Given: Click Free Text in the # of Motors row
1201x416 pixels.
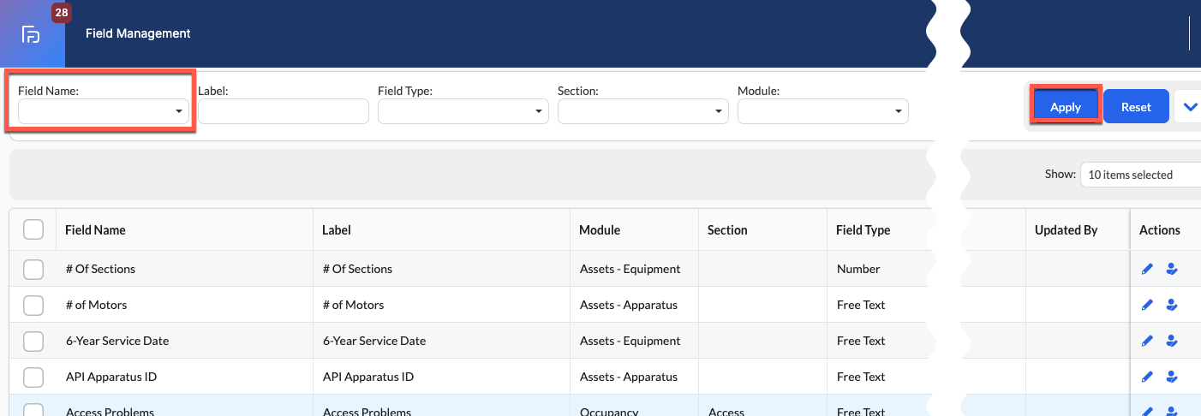Looking at the screenshot, I should point(861,305).
